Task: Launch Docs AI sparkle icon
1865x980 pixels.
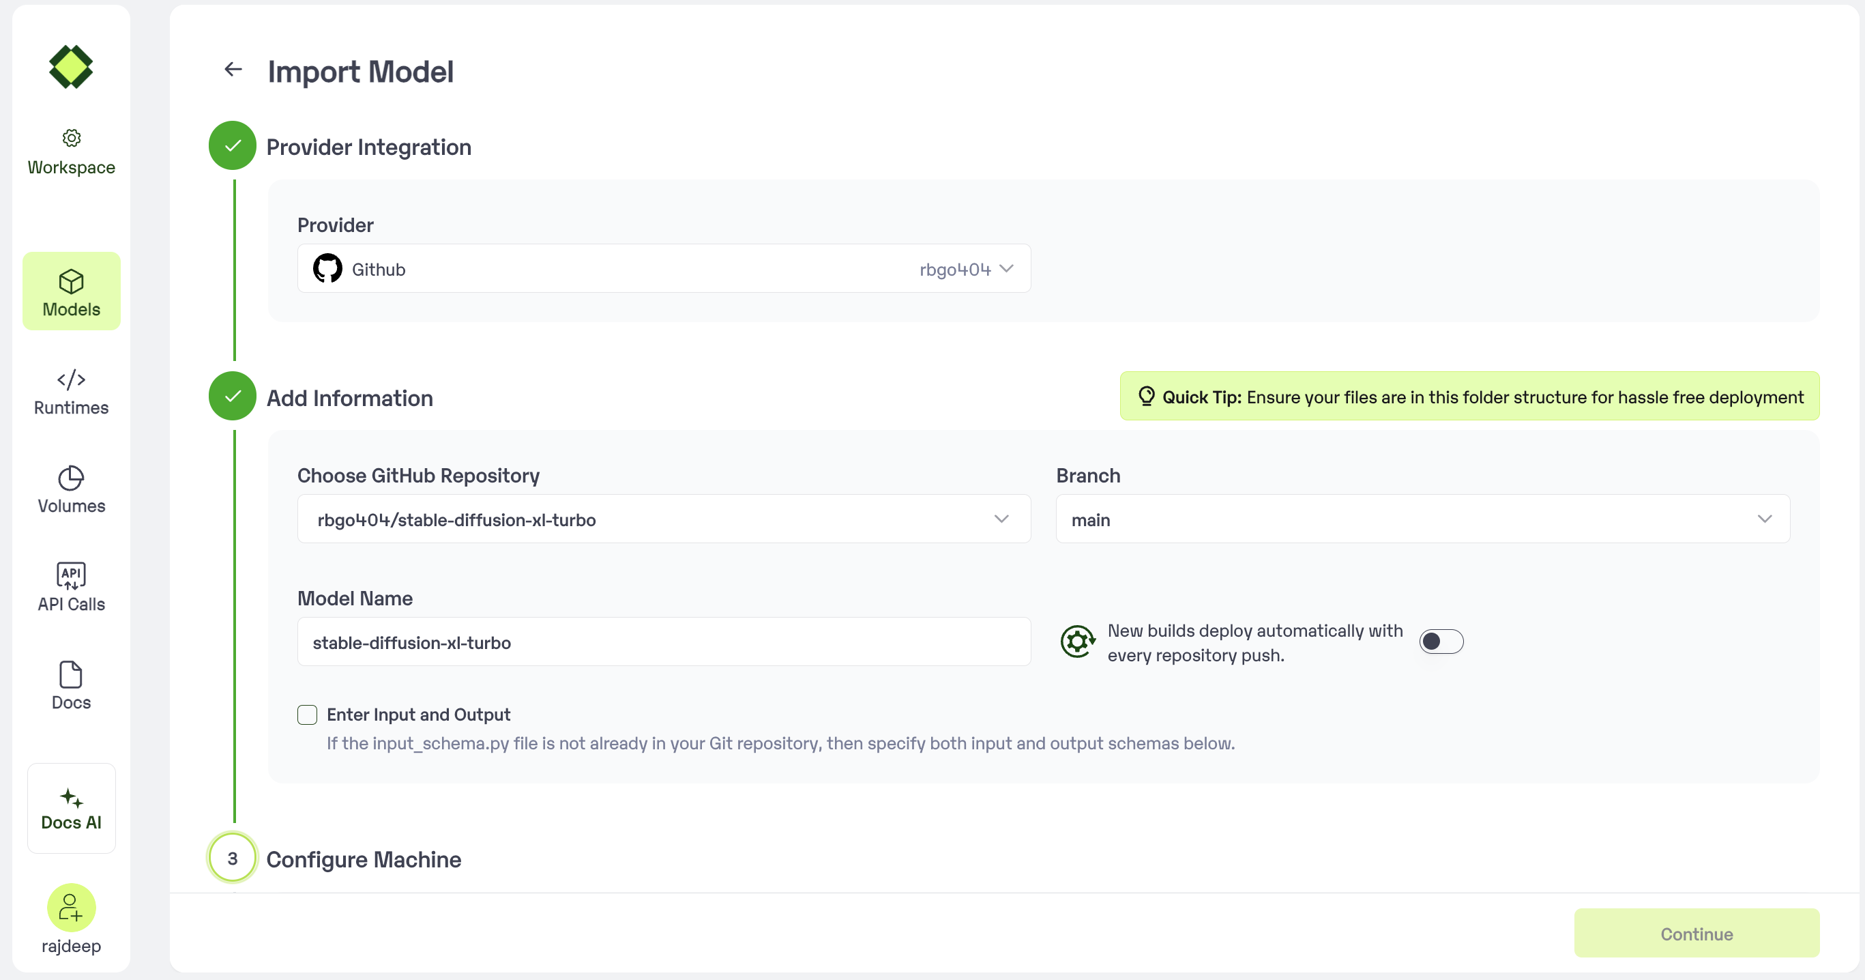Action: pos(71,798)
